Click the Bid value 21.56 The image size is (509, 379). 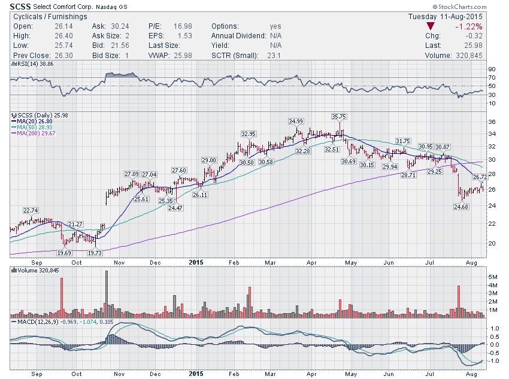(120, 45)
